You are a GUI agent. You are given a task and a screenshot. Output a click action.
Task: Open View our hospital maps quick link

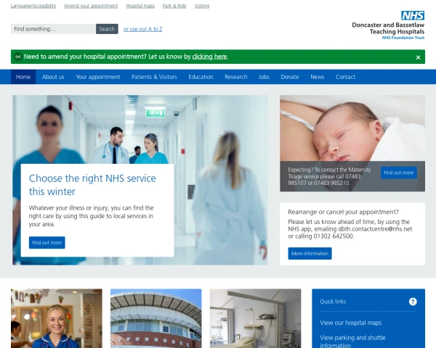click(x=351, y=323)
